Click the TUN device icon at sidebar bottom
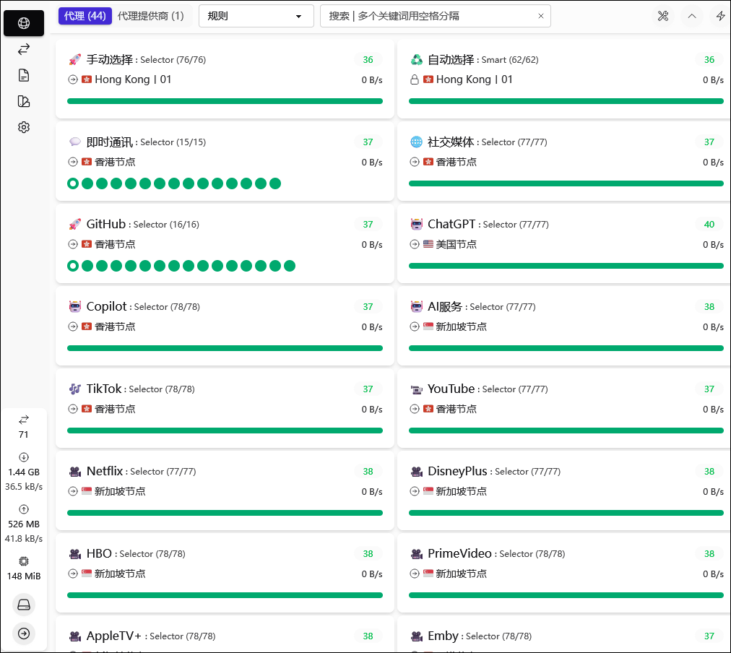 click(24, 605)
